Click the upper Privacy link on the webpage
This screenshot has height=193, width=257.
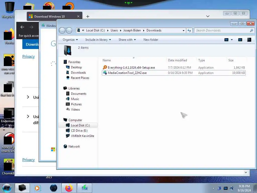[29, 57]
